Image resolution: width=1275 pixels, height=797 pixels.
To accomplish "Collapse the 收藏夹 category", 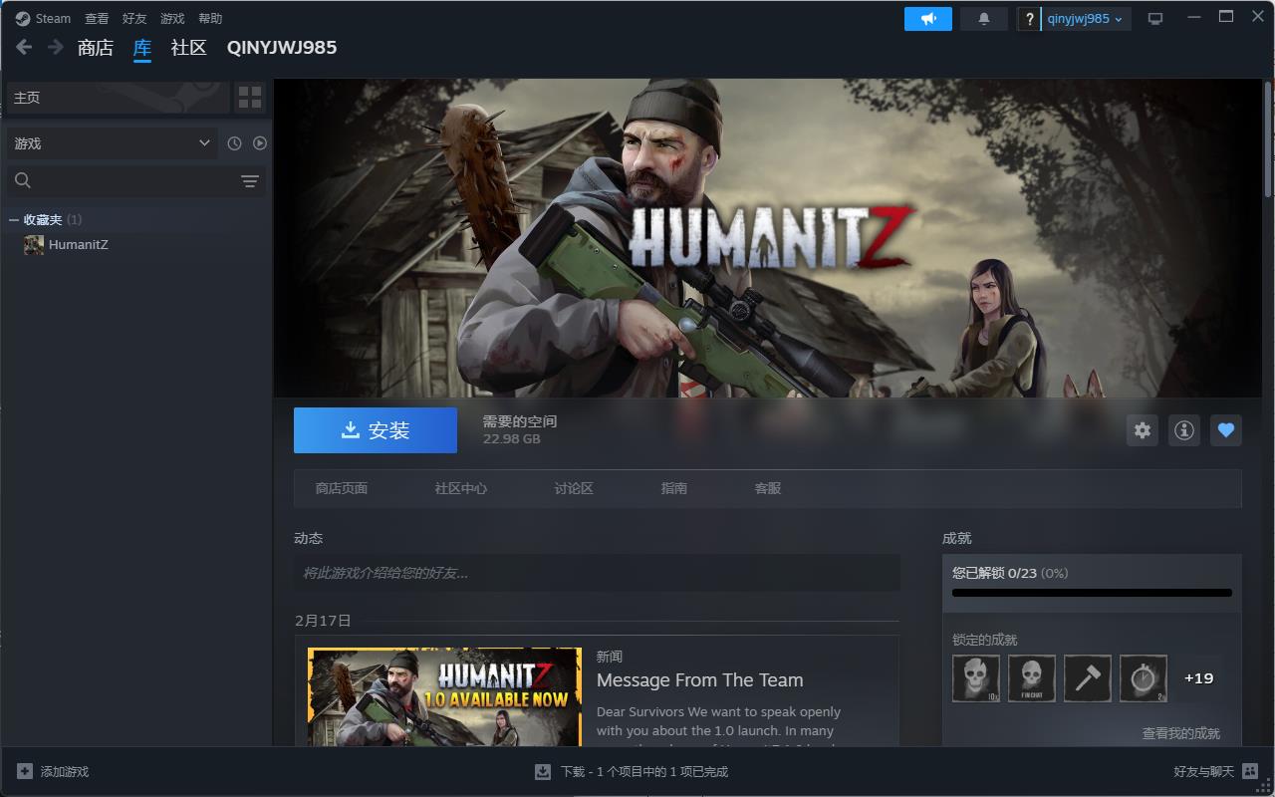I will point(14,220).
